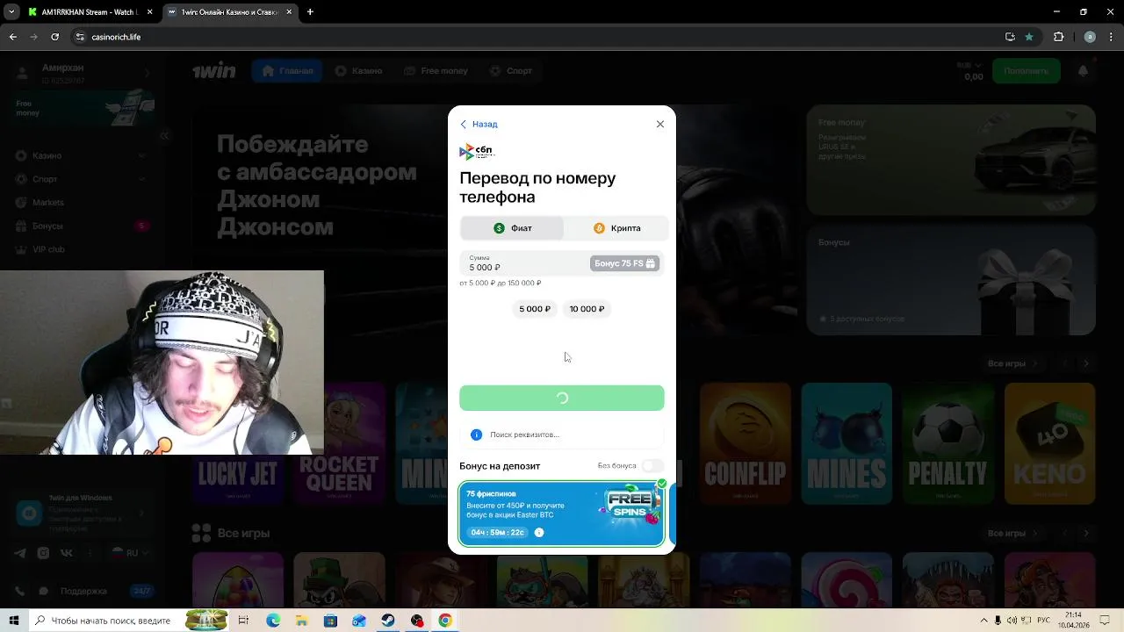Open a new browser tab
This screenshot has height=632, width=1124.
click(310, 12)
